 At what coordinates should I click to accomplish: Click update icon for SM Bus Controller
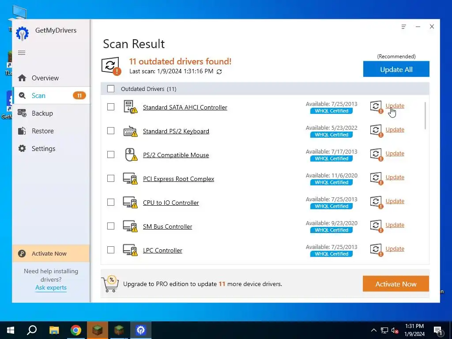coord(377,226)
